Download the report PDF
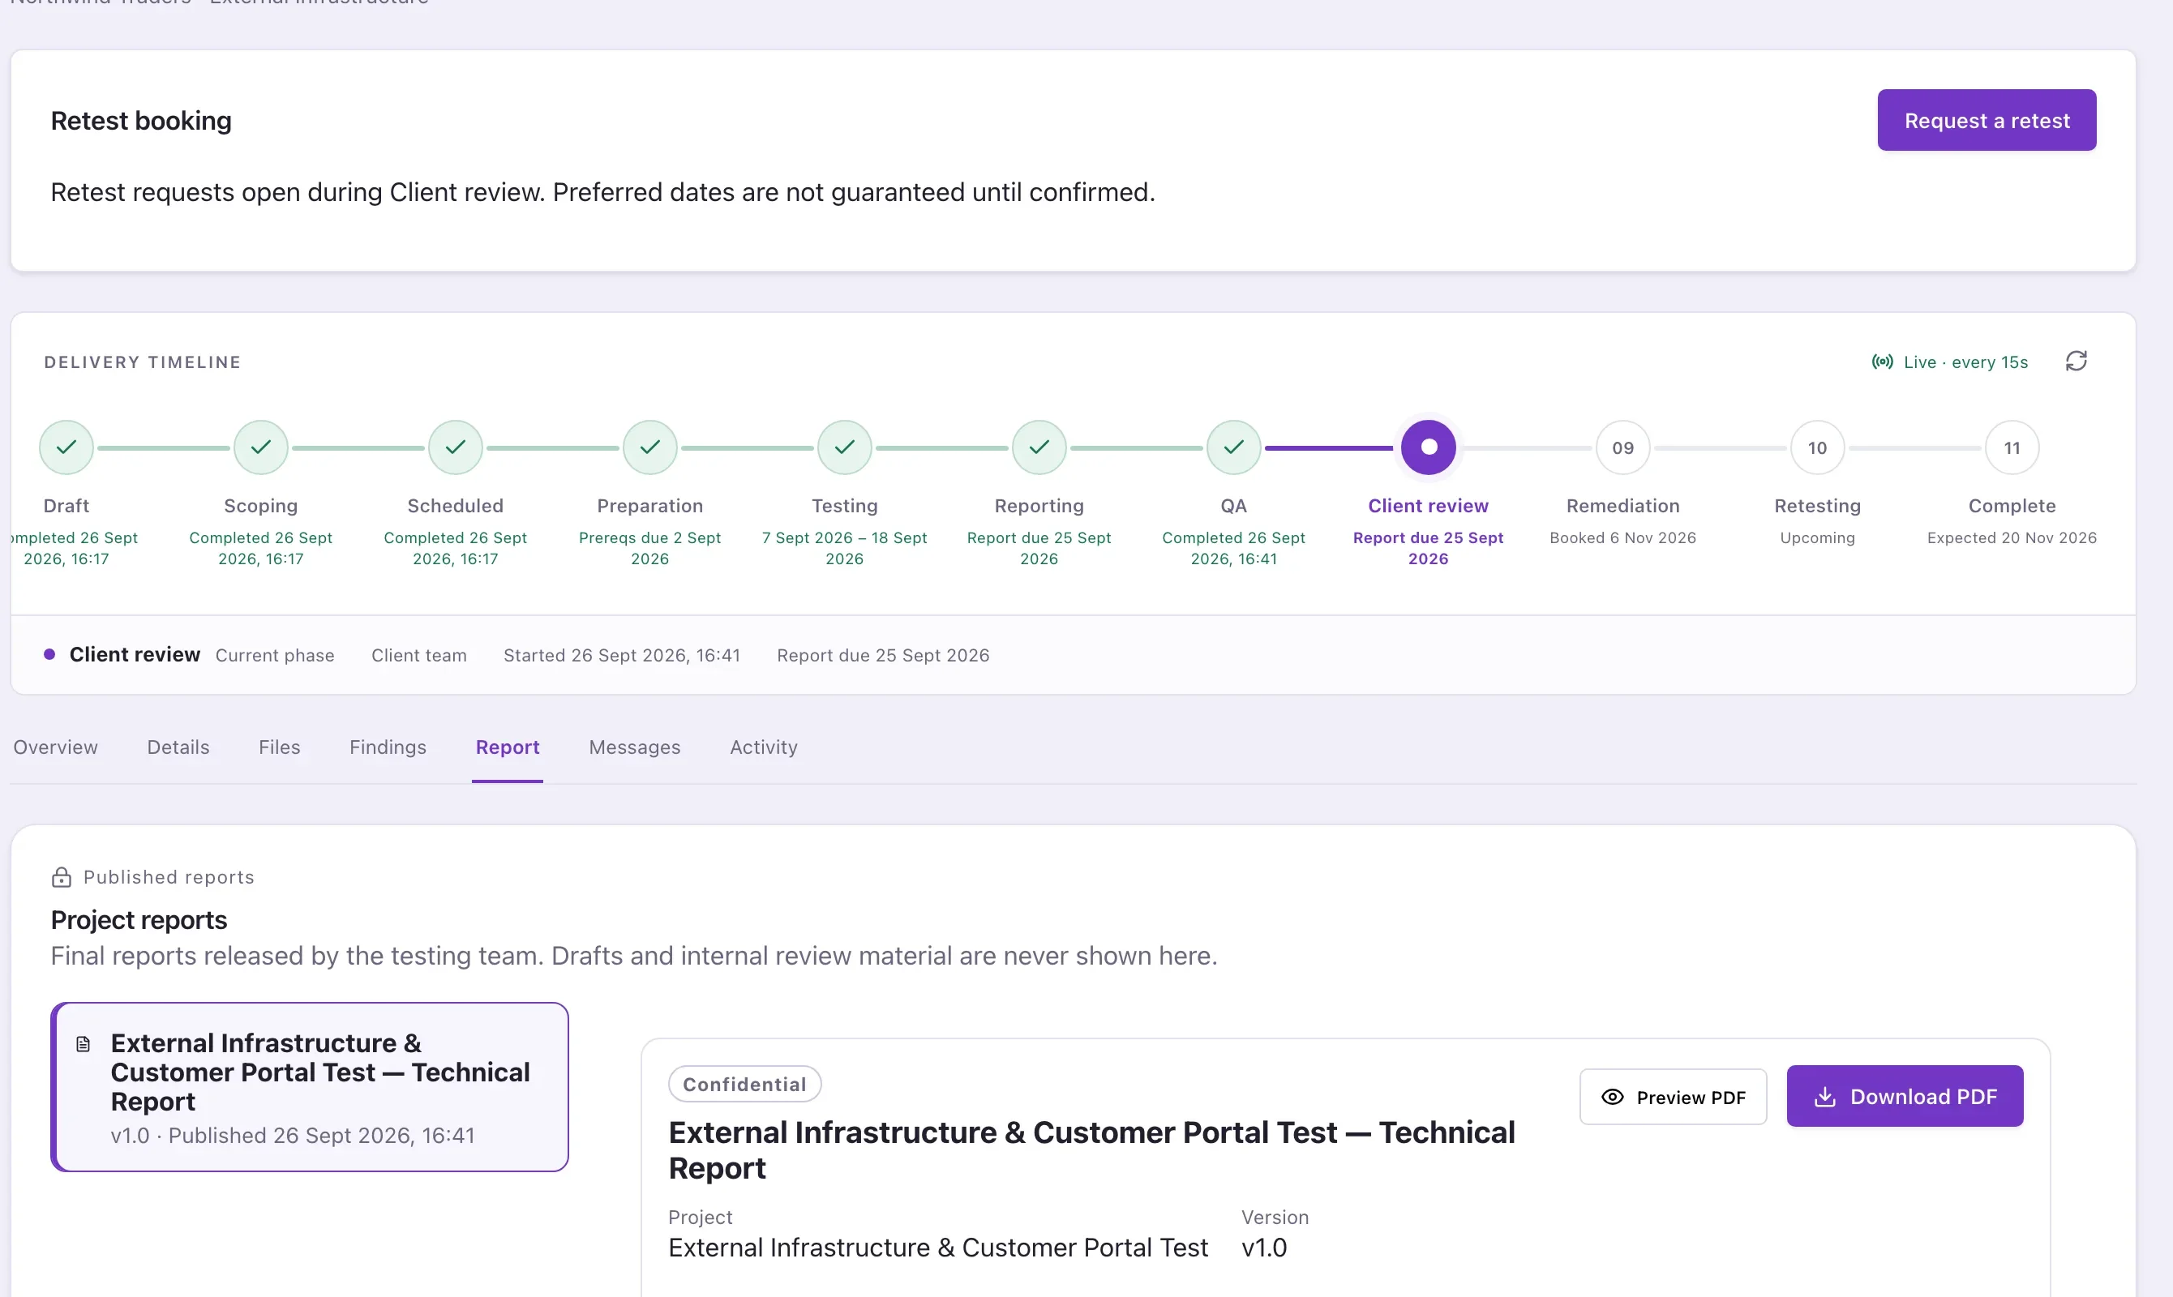The image size is (2173, 1297). click(x=1904, y=1095)
